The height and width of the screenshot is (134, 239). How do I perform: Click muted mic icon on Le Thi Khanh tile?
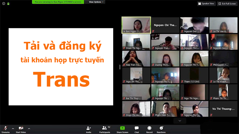[x=211, y=82]
